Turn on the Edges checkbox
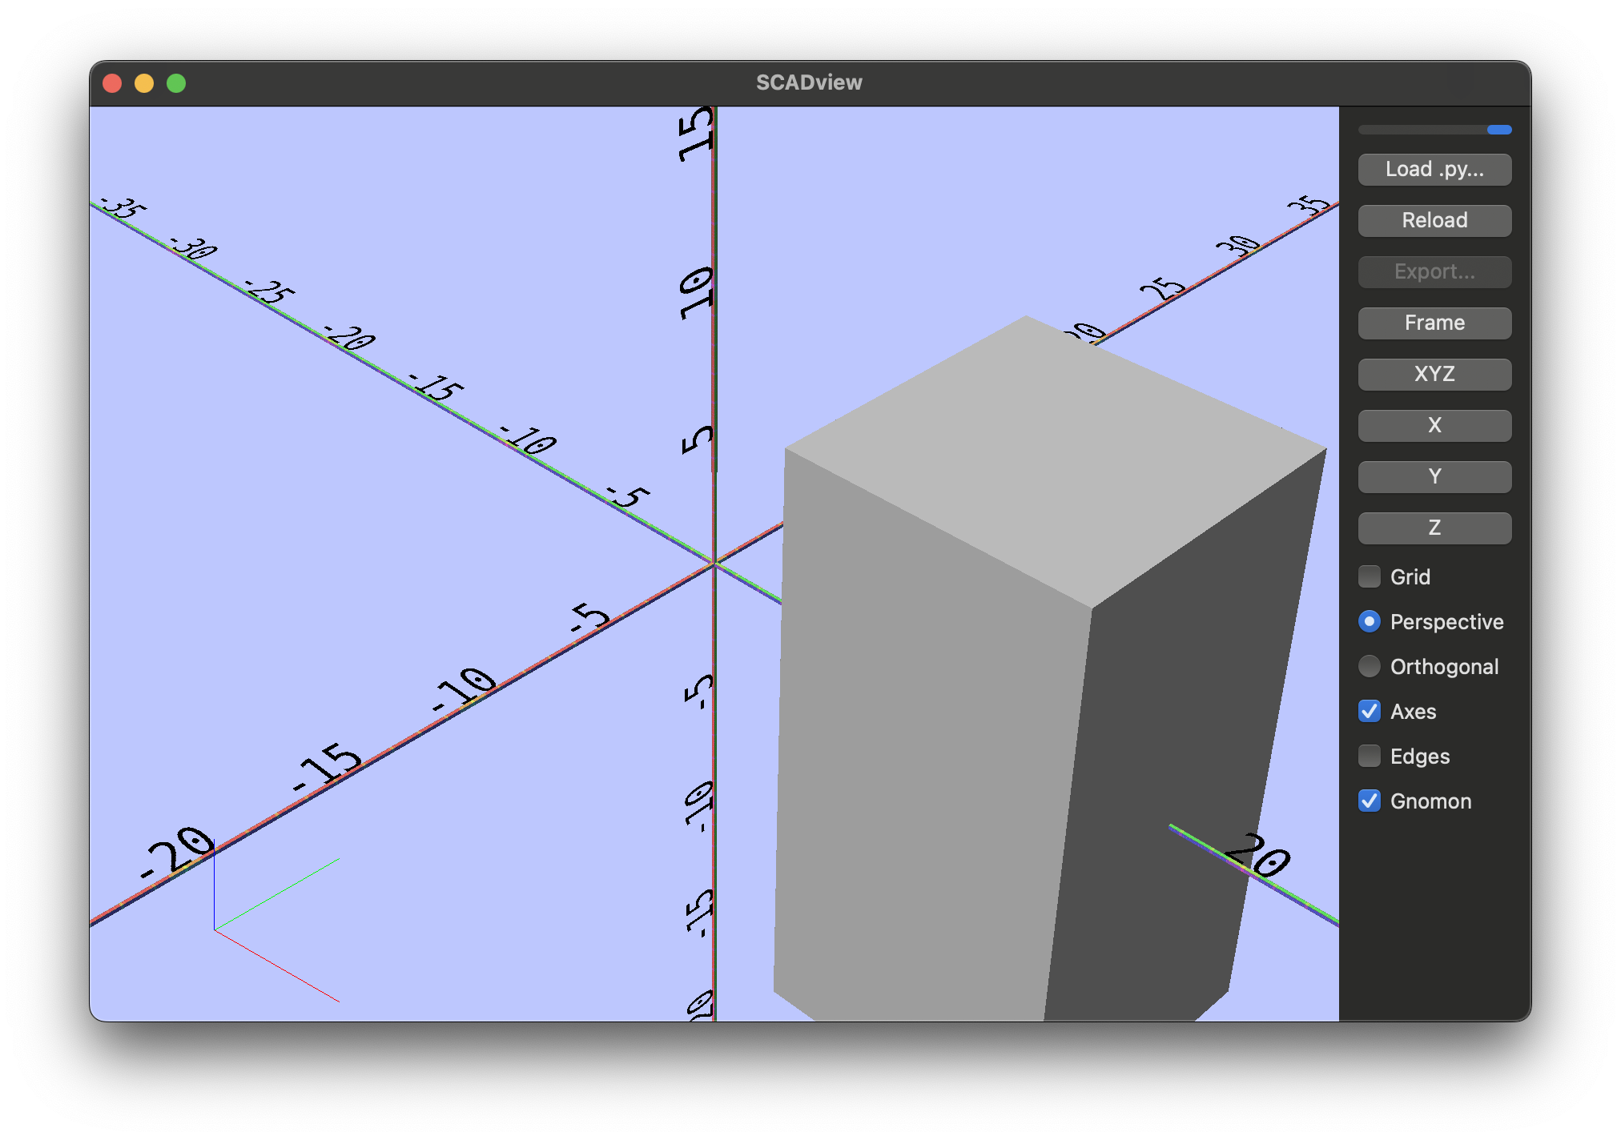The image size is (1621, 1140). (1370, 756)
